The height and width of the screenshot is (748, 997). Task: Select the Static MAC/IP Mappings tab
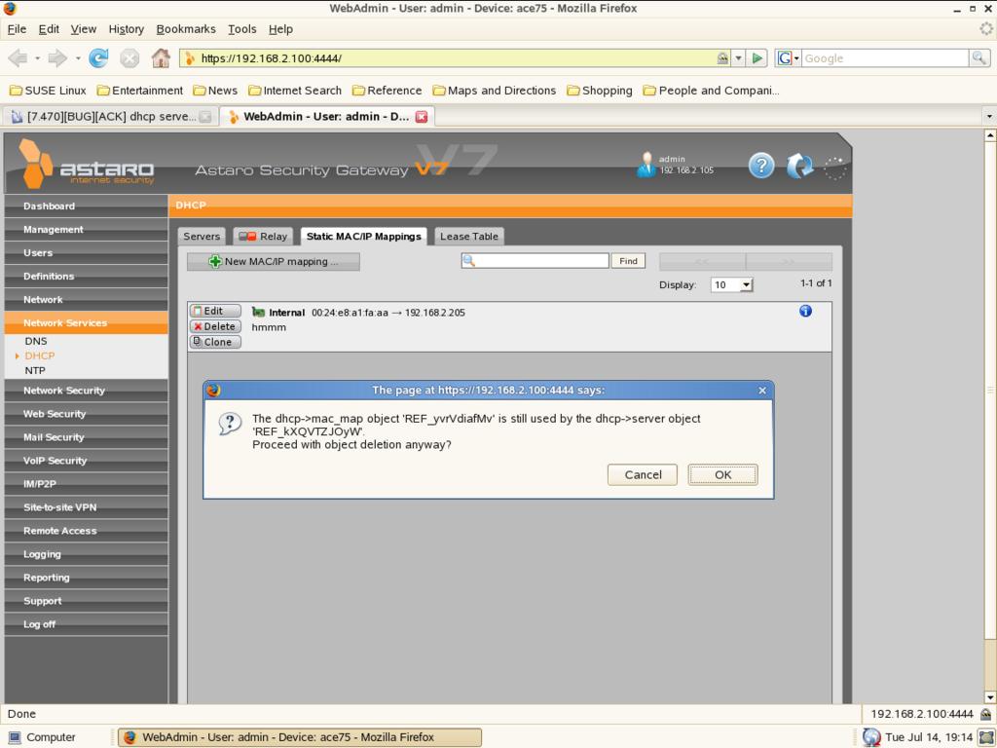click(x=364, y=237)
